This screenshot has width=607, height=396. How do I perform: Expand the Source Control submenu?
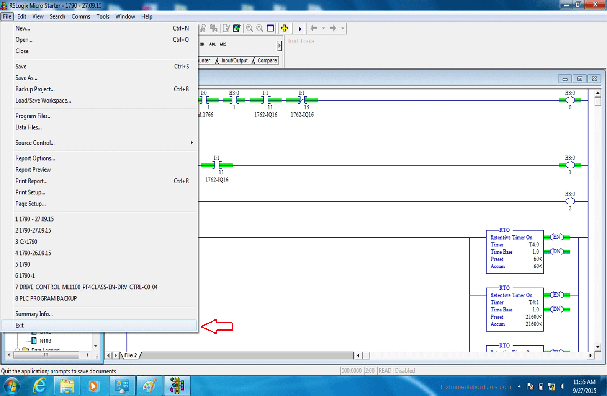(x=100, y=143)
